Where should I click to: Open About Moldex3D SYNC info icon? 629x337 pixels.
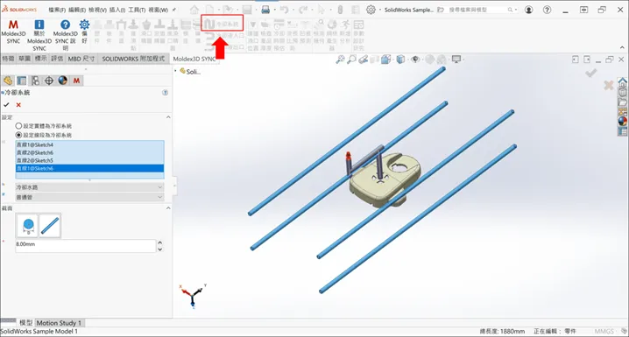click(39, 25)
